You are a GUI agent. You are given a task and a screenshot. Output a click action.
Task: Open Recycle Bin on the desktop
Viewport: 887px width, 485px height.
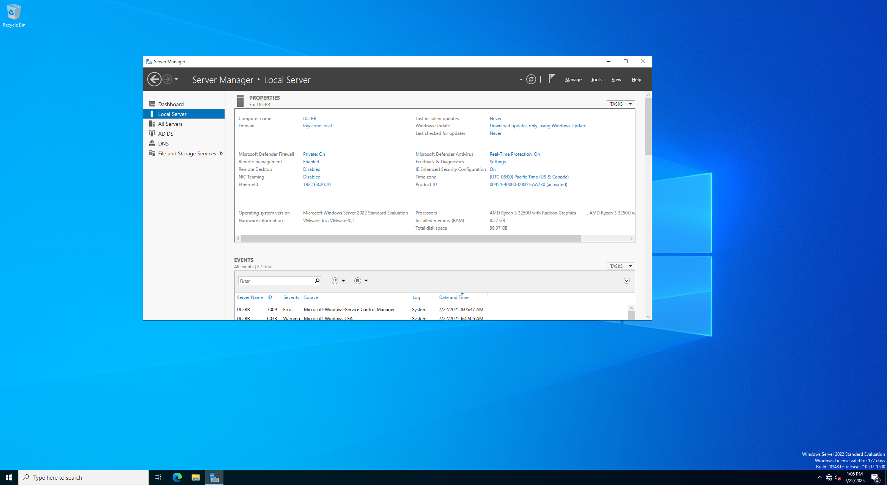pos(14,16)
